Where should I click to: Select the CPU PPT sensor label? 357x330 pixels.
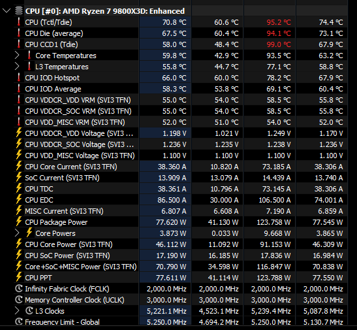(39, 278)
